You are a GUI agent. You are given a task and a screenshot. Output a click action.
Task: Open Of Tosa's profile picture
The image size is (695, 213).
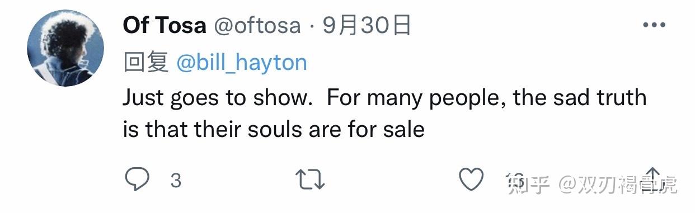[65, 48]
